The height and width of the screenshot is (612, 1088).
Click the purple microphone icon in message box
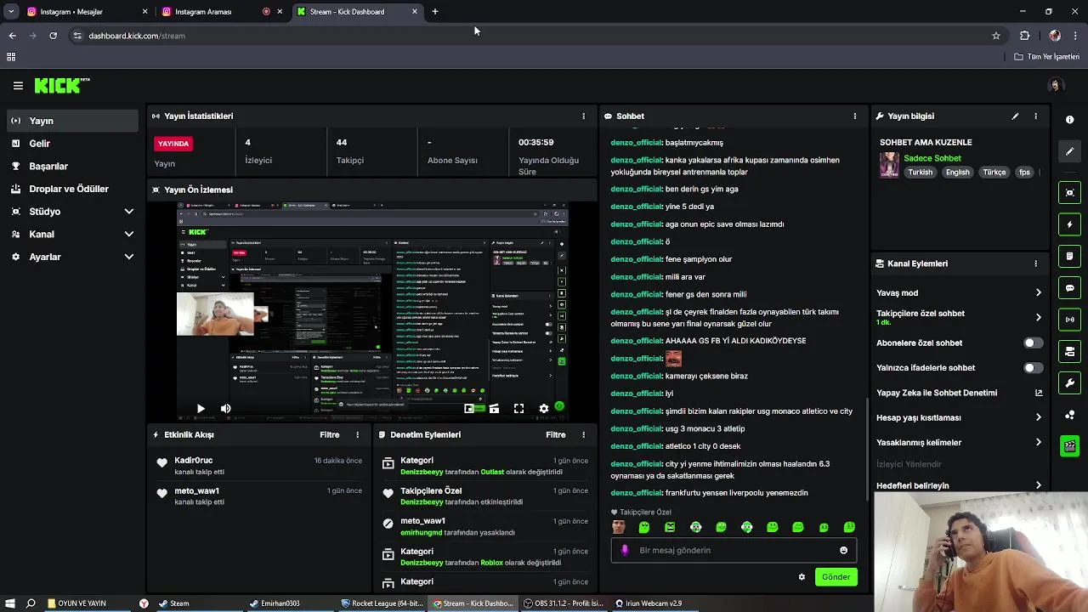(625, 550)
